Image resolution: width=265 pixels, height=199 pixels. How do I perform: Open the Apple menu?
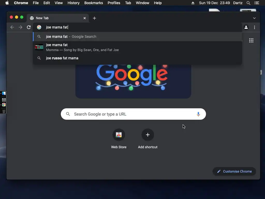coord(7,3)
